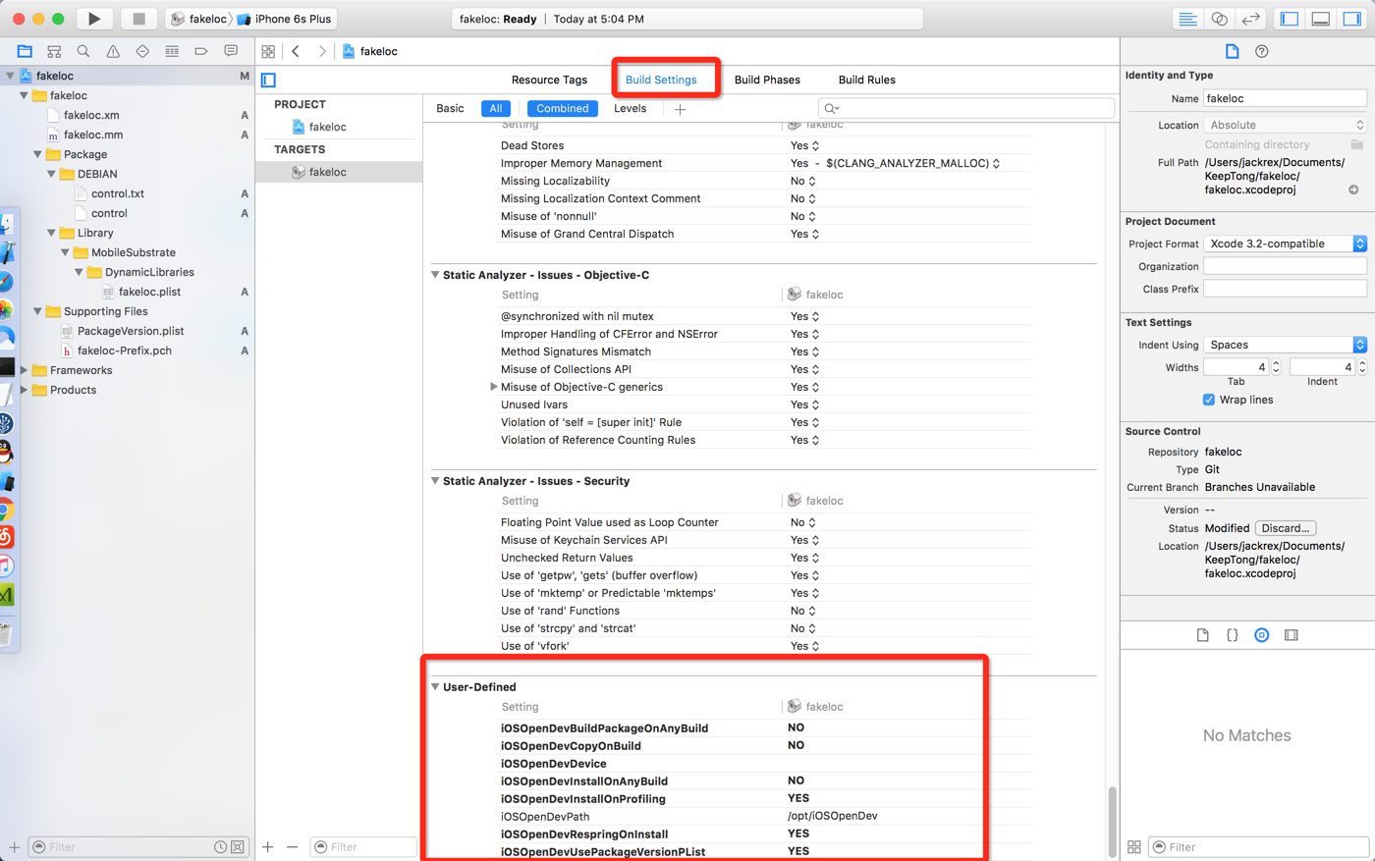The image size is (1375, 861).
Task: Open the Indent Using dropdown
Action: [1285, 345]
